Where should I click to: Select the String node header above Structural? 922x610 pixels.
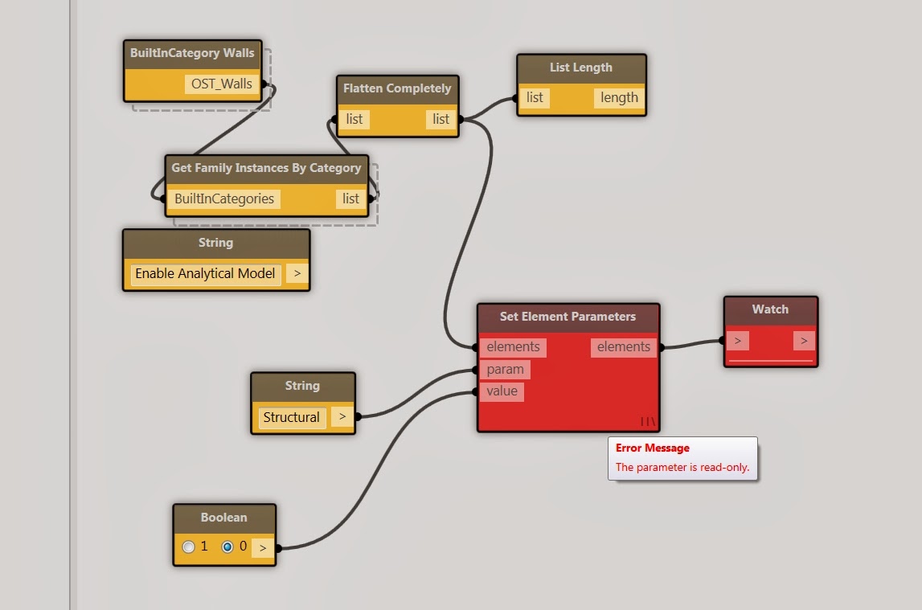coord(303,386)
